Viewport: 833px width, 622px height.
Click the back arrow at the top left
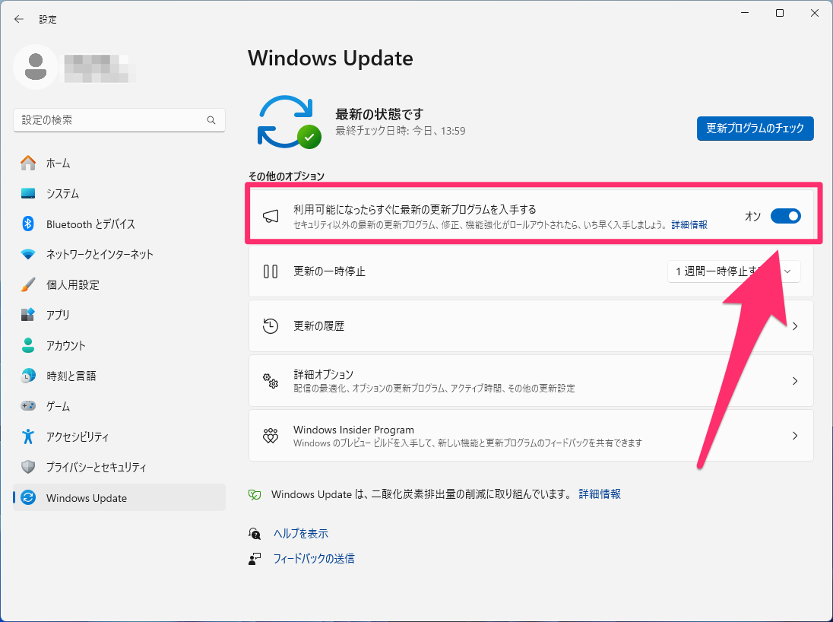pyautogui.click(x=18, y=19)
